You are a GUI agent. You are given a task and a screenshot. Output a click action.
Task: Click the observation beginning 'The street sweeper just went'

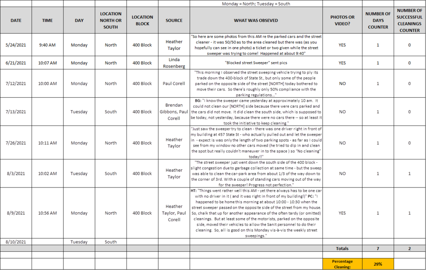(256, 173)
